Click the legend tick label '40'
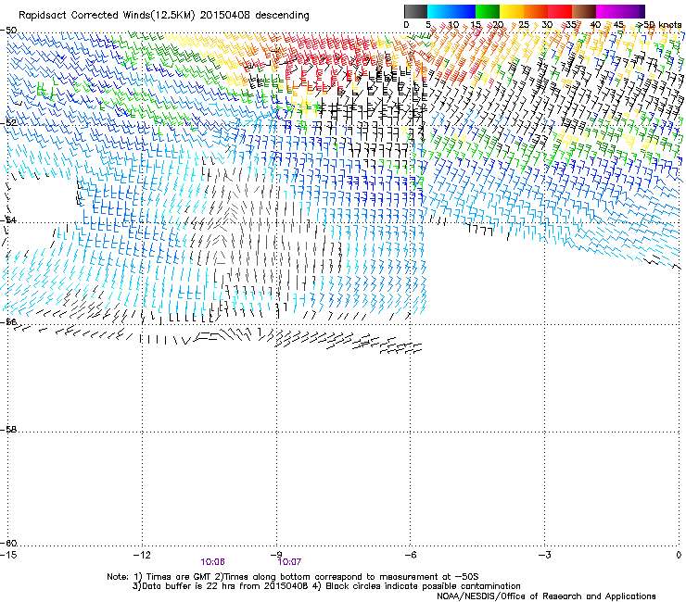Screen dimensions: 686x602 coord(595,25)
